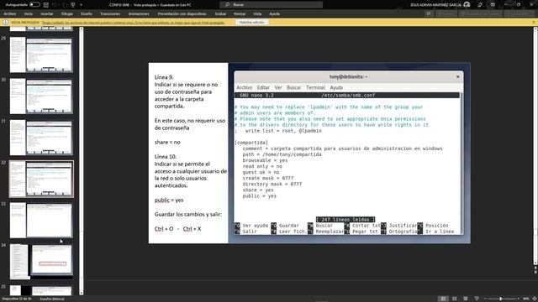Click 'Línea 10.' heading on slide
Viewport: 538px width, 302px height.
click(166, 157)
